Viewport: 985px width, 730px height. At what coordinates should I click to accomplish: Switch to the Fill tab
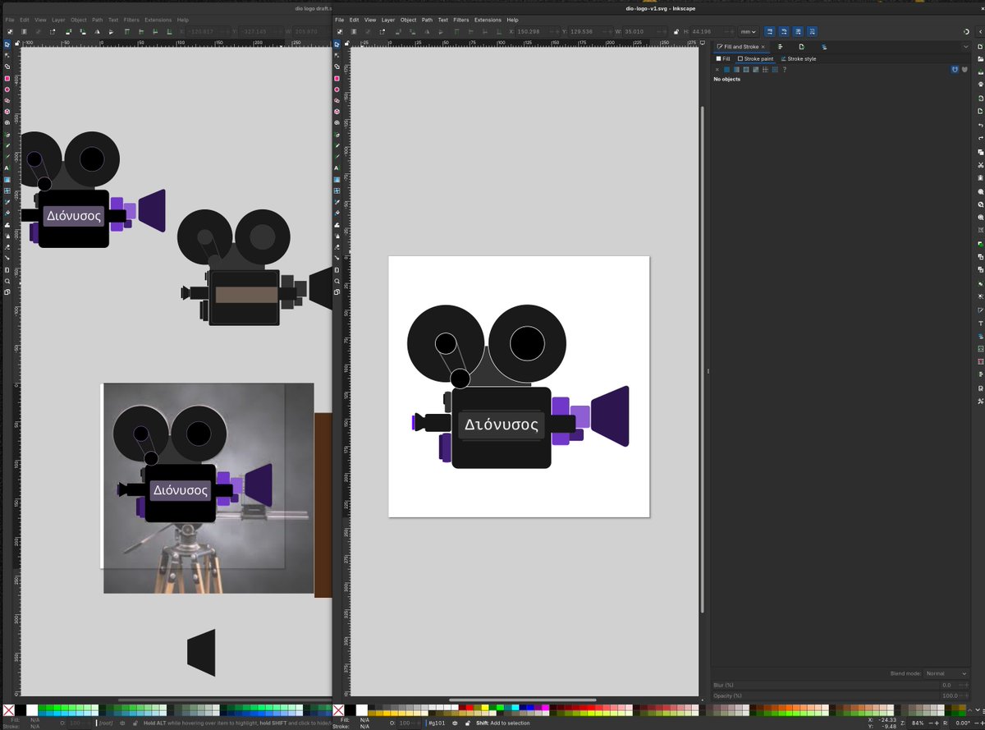click(723, 59)
